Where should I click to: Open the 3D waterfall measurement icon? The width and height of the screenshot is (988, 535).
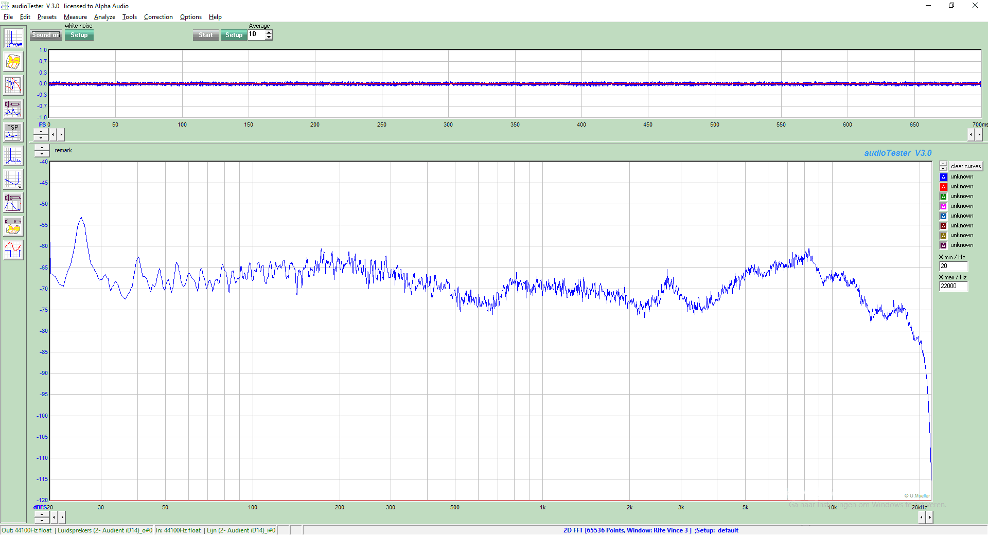click(x=13, y=62)
